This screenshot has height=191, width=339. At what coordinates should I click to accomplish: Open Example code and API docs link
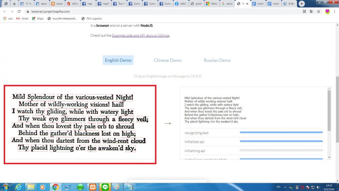[141, 36]
